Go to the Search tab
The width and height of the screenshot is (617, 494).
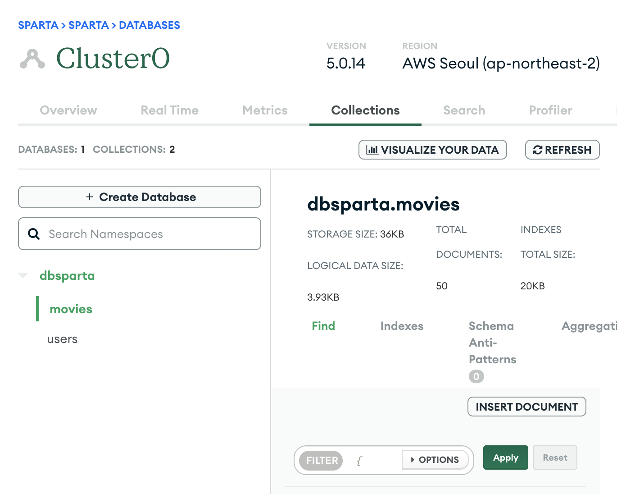tap(464, 110)
